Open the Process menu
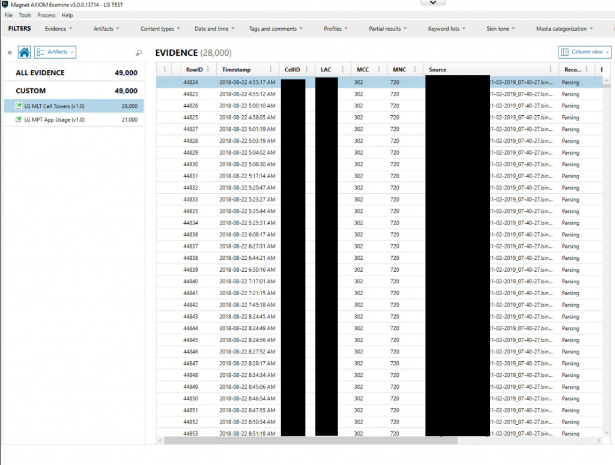Image resolution: width=615 pixels, height=465 pixels. coord(46,15)
